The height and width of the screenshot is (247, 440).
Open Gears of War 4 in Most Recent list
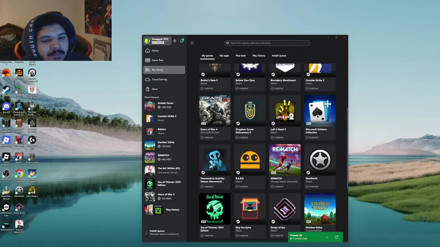point(164,197)
